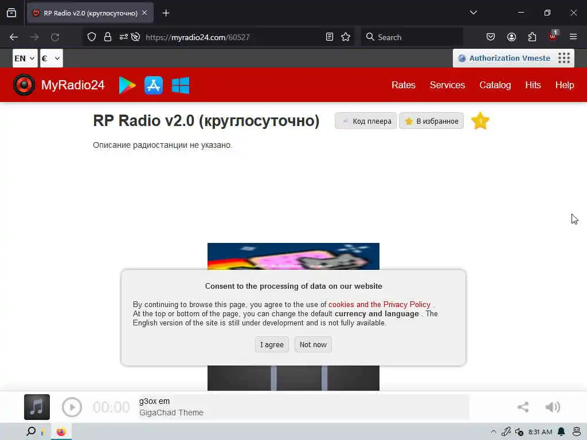Open cookies and the Privacy Policy link

(379, 304)
